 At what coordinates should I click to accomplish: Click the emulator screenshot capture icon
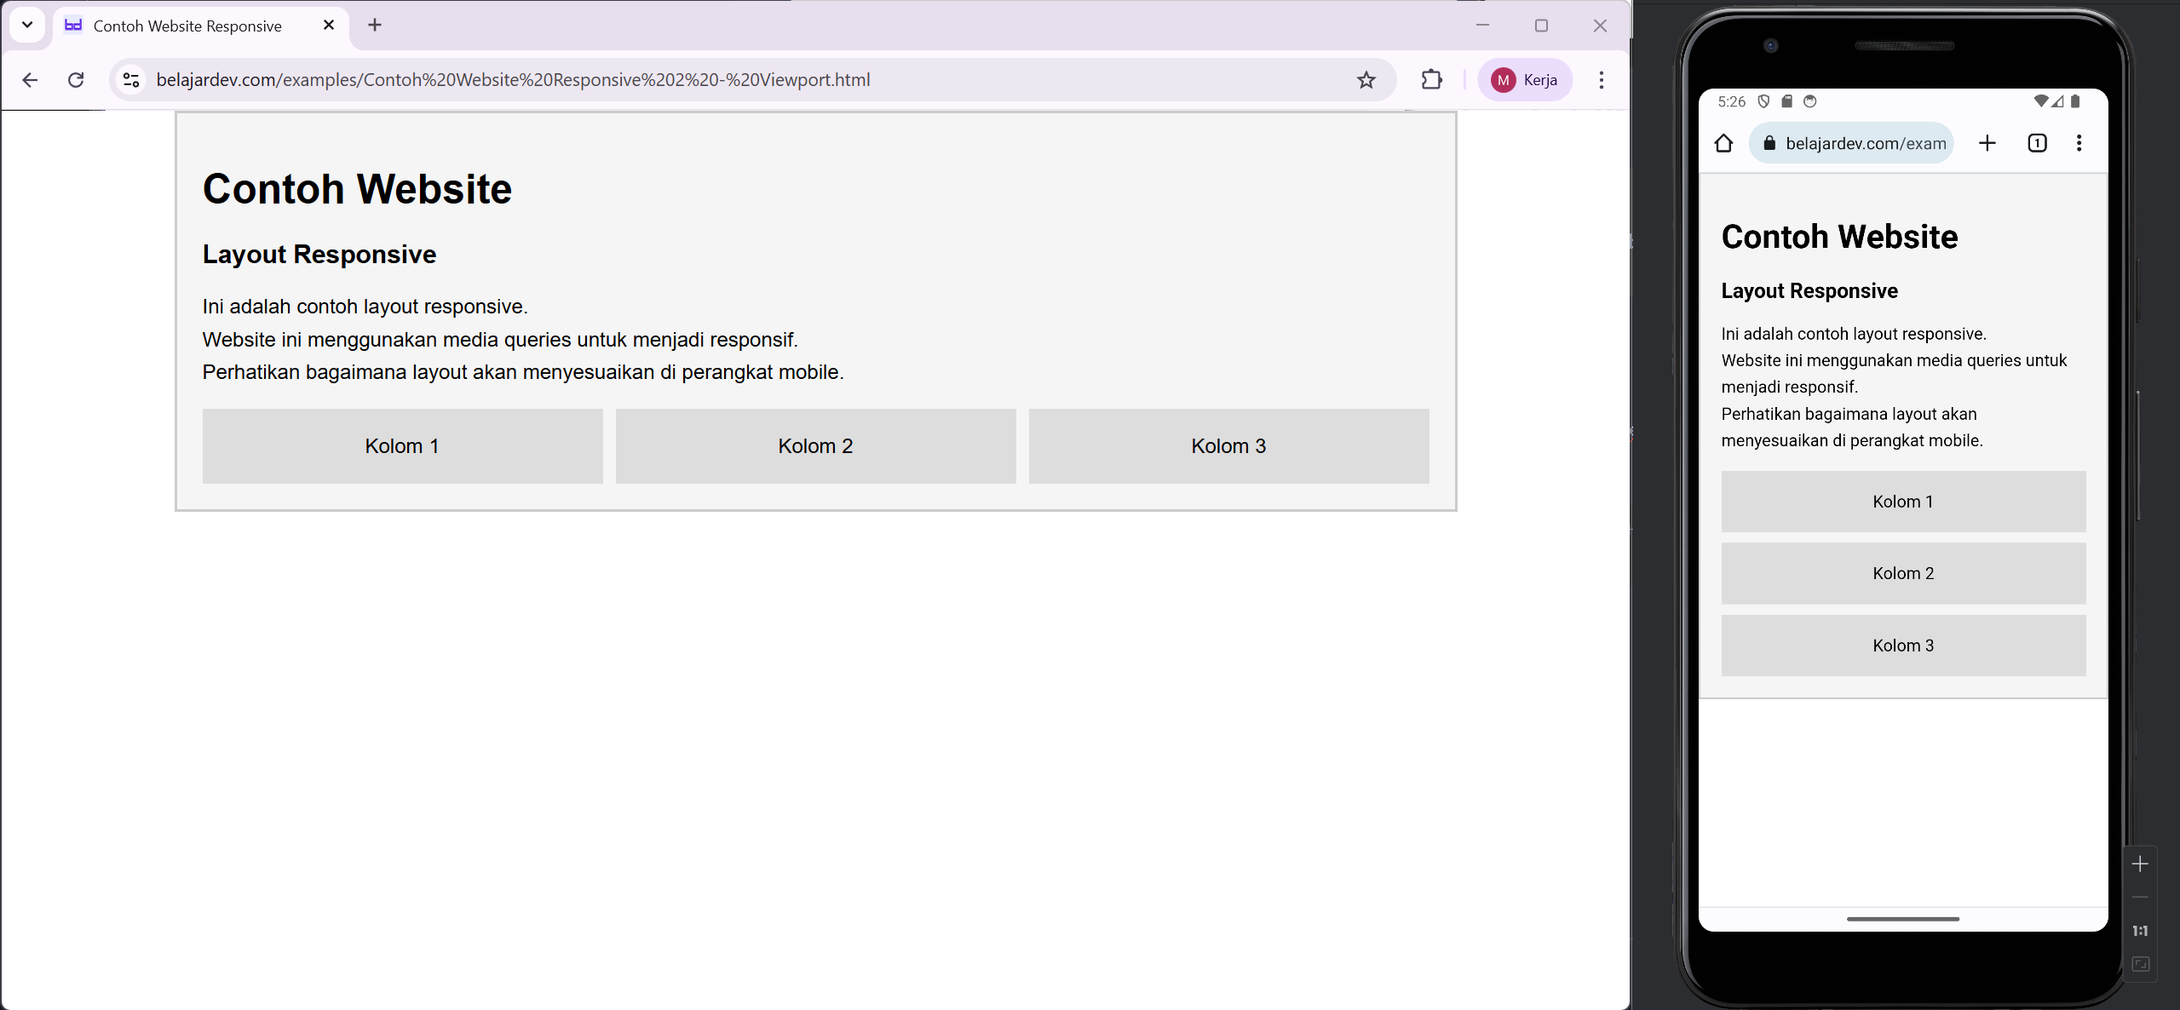2141,964
